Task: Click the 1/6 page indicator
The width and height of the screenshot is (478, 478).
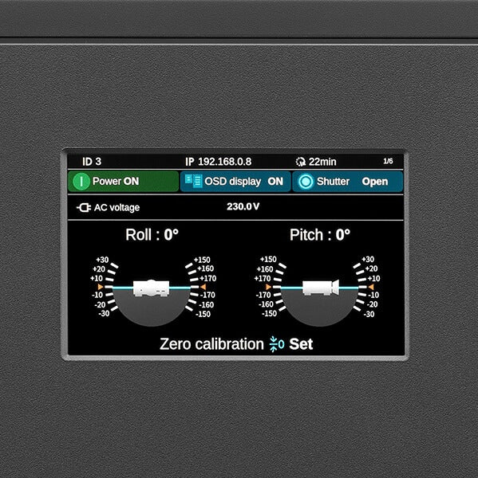Action: (388, 161)
